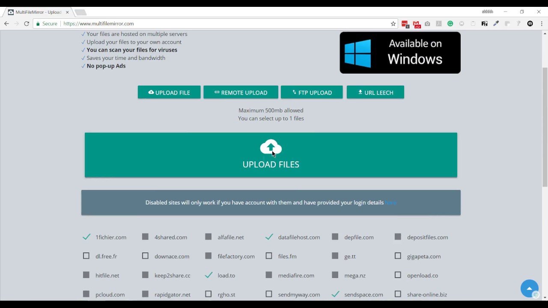Check the files.fm checkbox
Viewport: 548px width, 308px height.
coord(269,256)
